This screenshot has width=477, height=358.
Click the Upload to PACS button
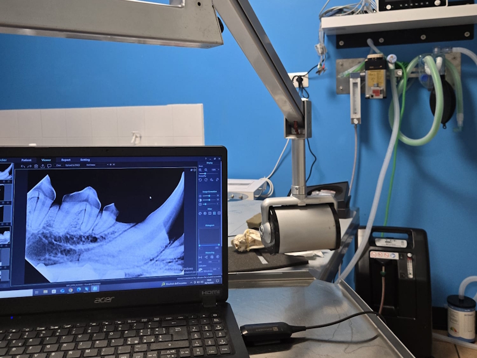(74, 165)
